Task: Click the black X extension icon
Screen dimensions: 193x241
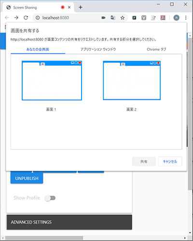Action: [134, 18]
